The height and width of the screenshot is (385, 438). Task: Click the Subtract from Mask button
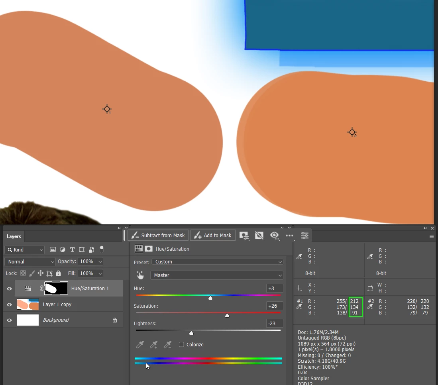coord(158,235)
